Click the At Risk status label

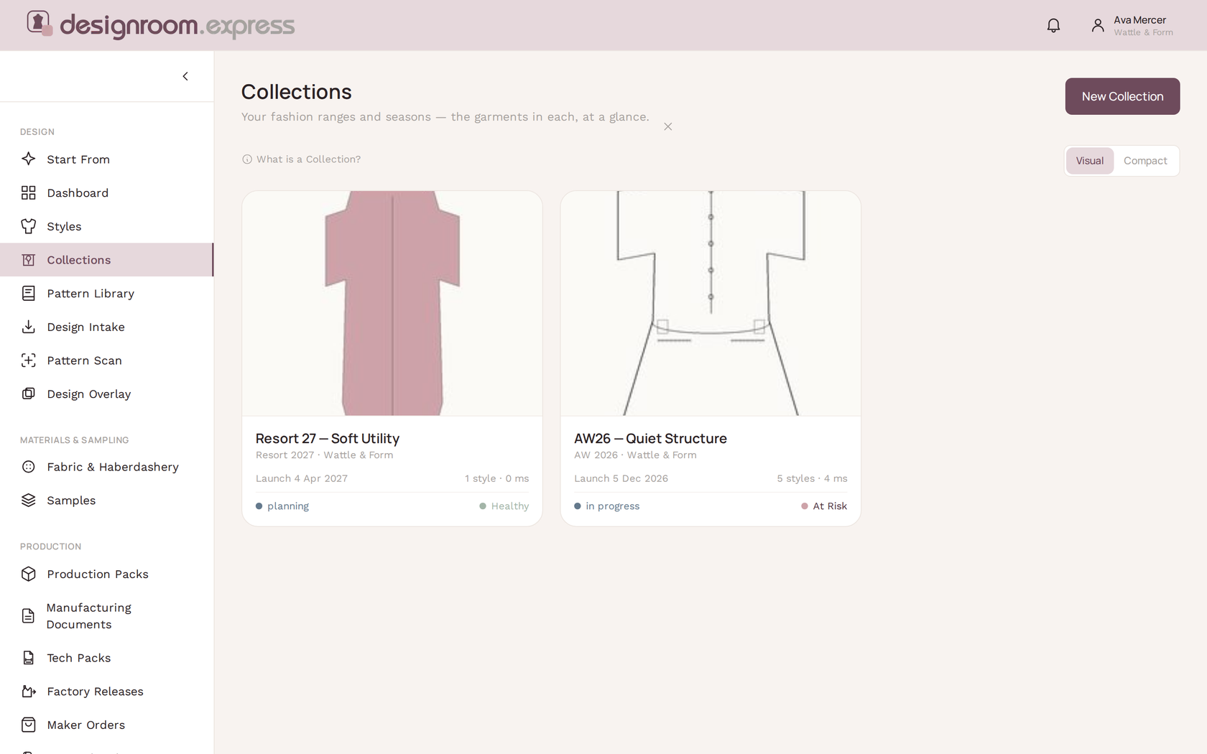[830, 506]
